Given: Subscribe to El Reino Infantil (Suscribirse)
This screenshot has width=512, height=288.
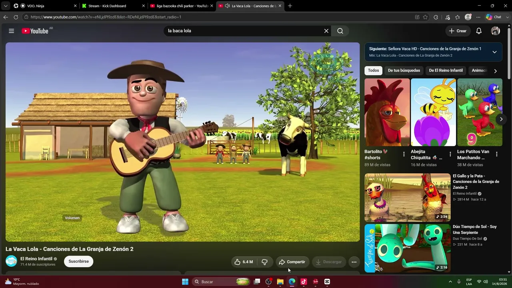Looking at the screenshot, I should click(78, 261).
